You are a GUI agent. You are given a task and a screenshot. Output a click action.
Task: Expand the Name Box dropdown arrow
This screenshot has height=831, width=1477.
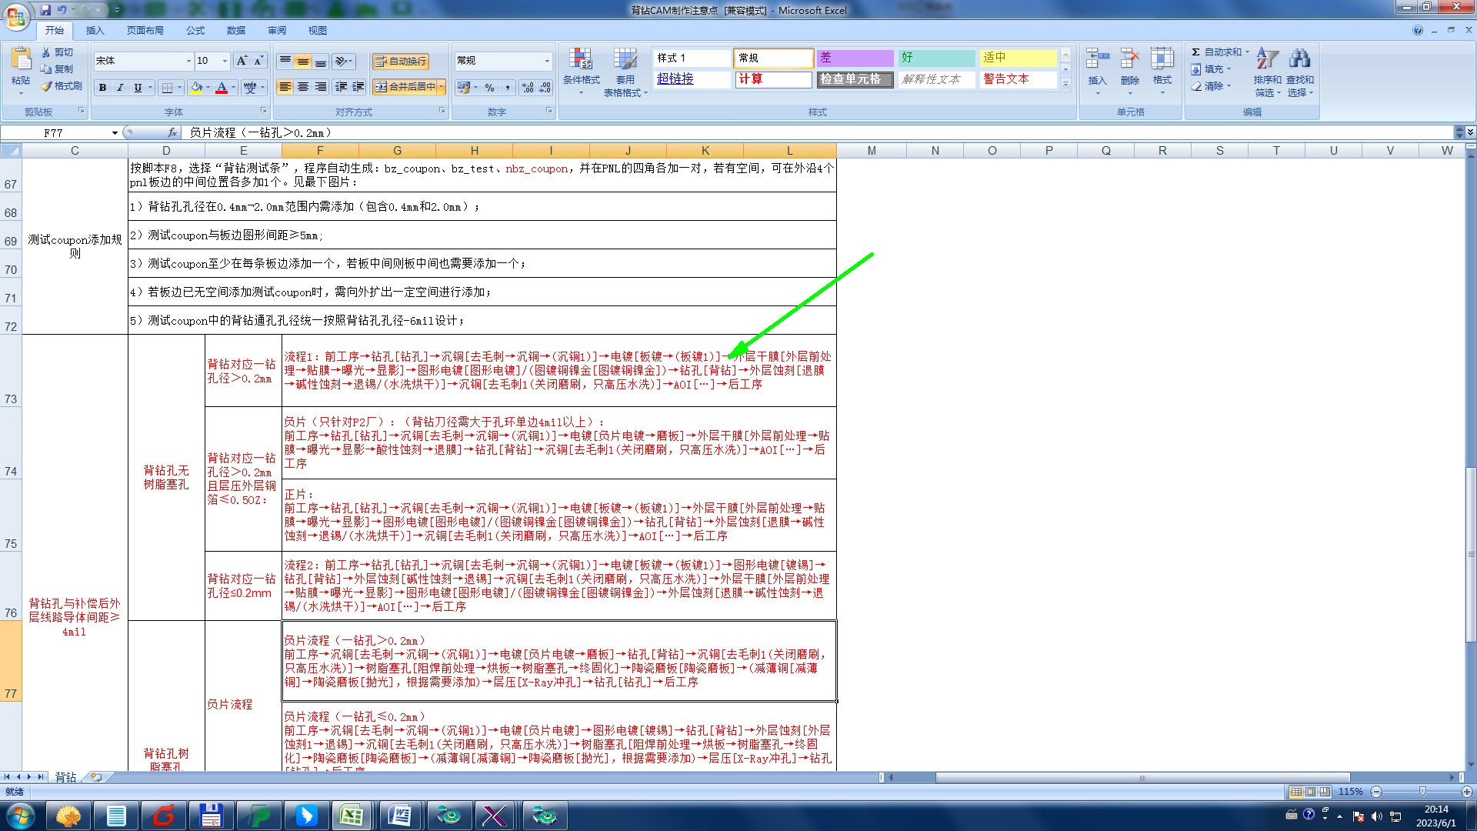tap(115, 133)
